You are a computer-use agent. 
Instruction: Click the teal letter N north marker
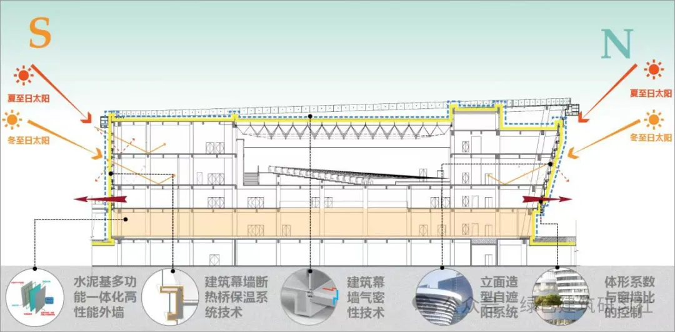[x=614, y=44]
